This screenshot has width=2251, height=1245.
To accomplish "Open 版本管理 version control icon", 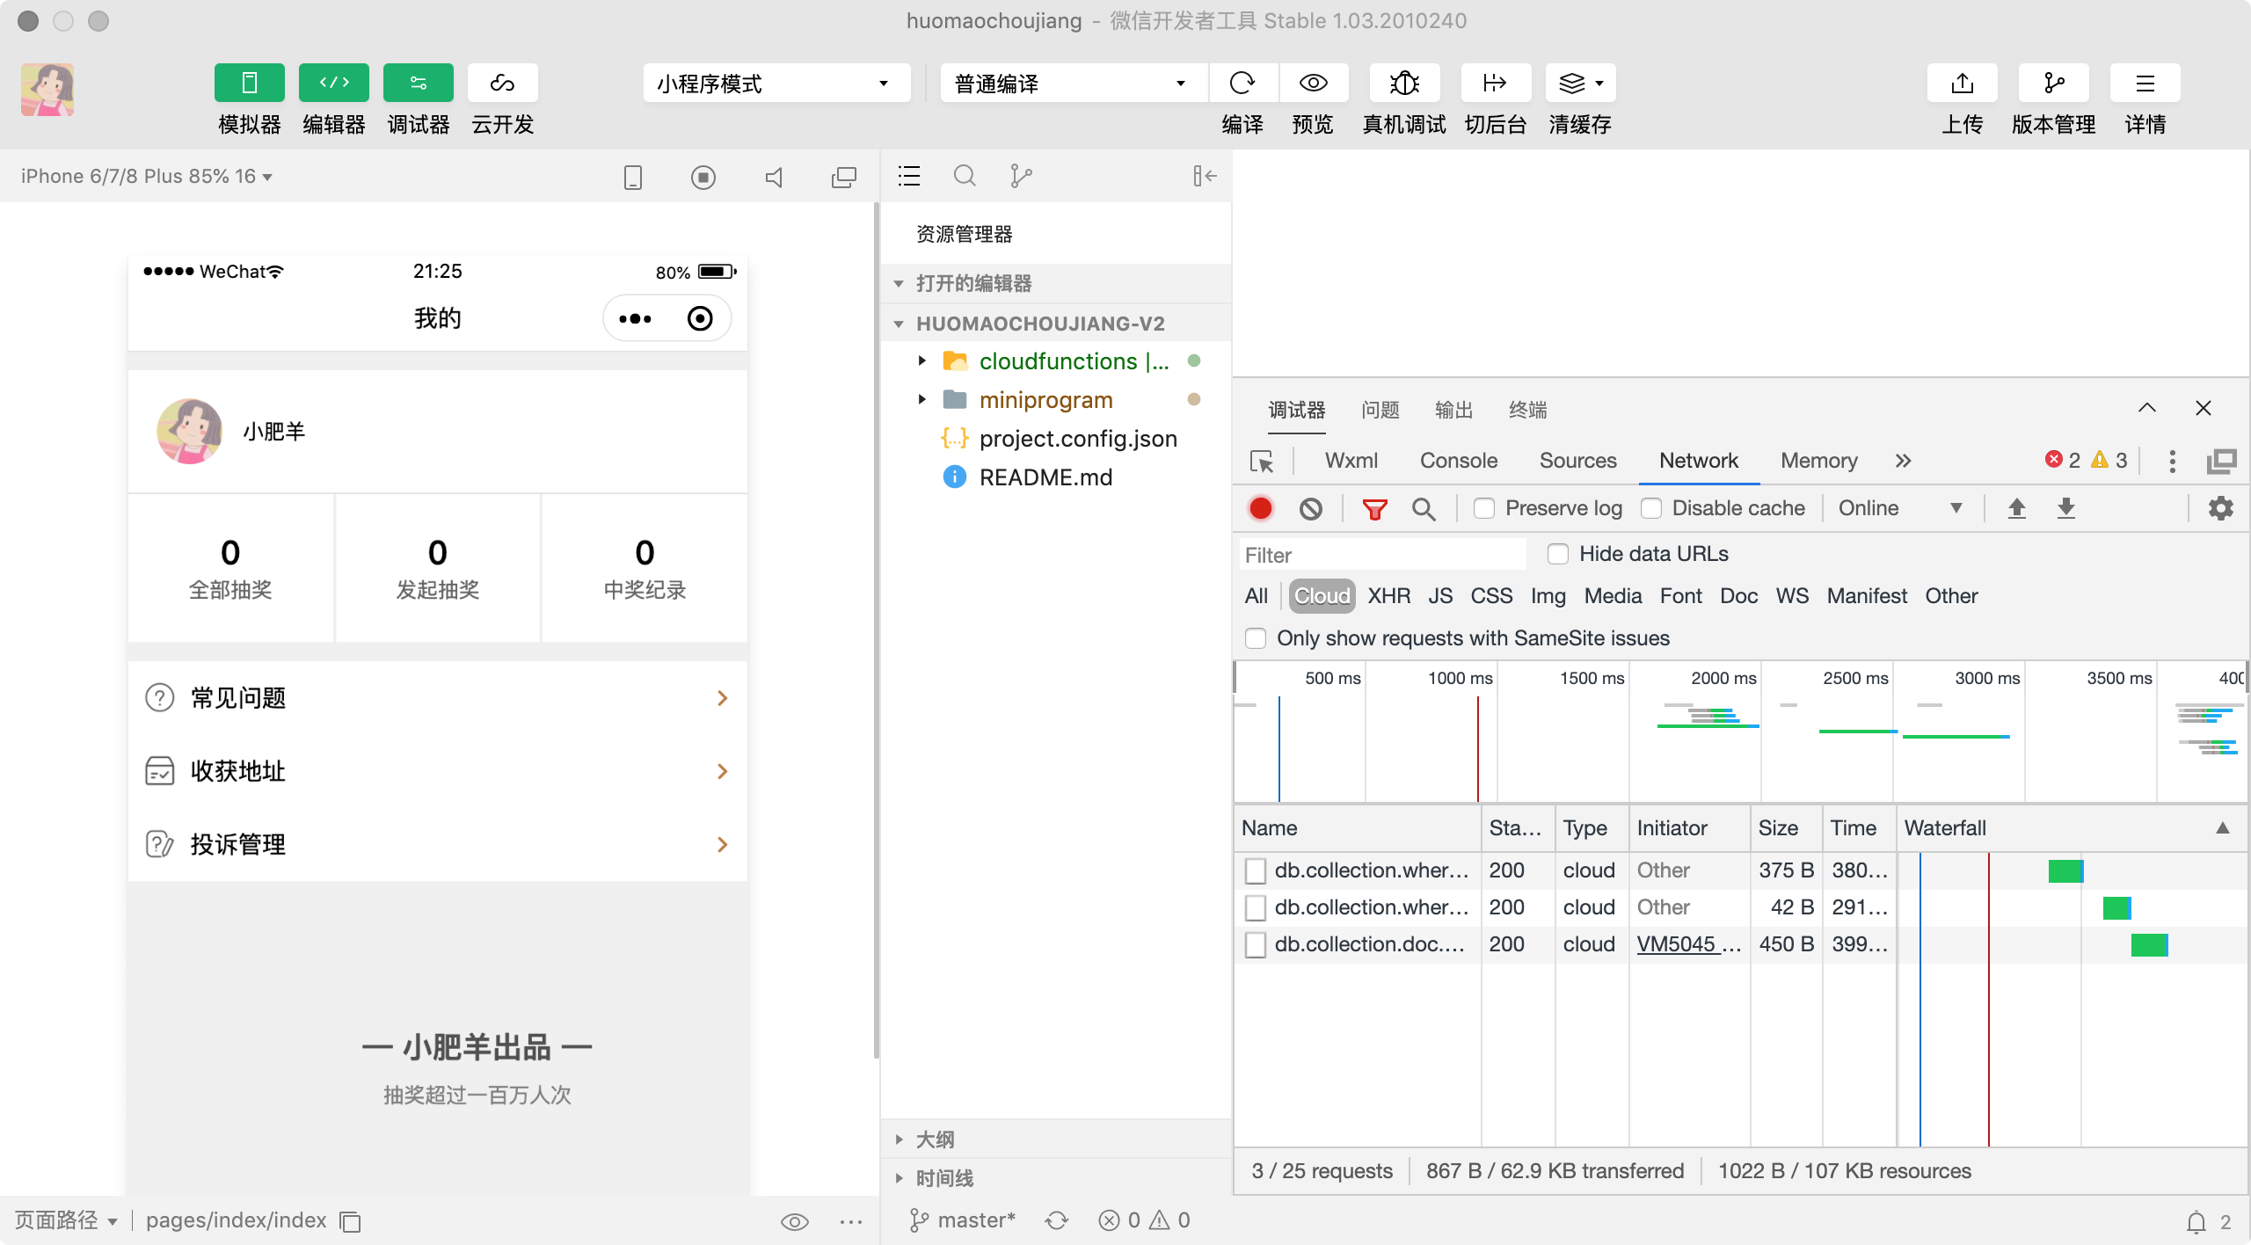I will [x=2053, y=84].
